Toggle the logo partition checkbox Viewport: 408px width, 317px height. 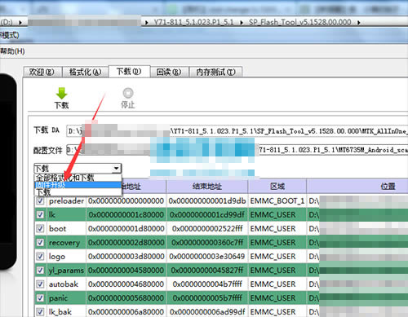click(40, 256)
